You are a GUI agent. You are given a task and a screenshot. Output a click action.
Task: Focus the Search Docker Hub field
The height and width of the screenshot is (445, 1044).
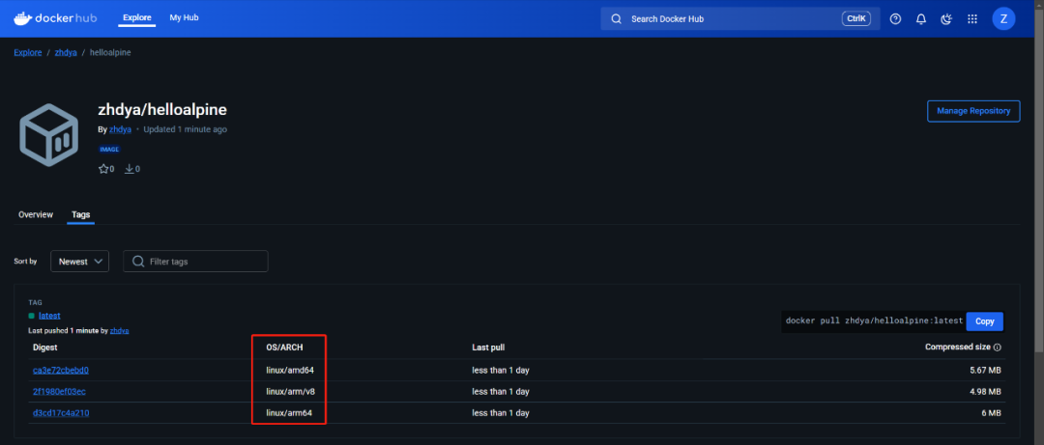coord(740,18)
